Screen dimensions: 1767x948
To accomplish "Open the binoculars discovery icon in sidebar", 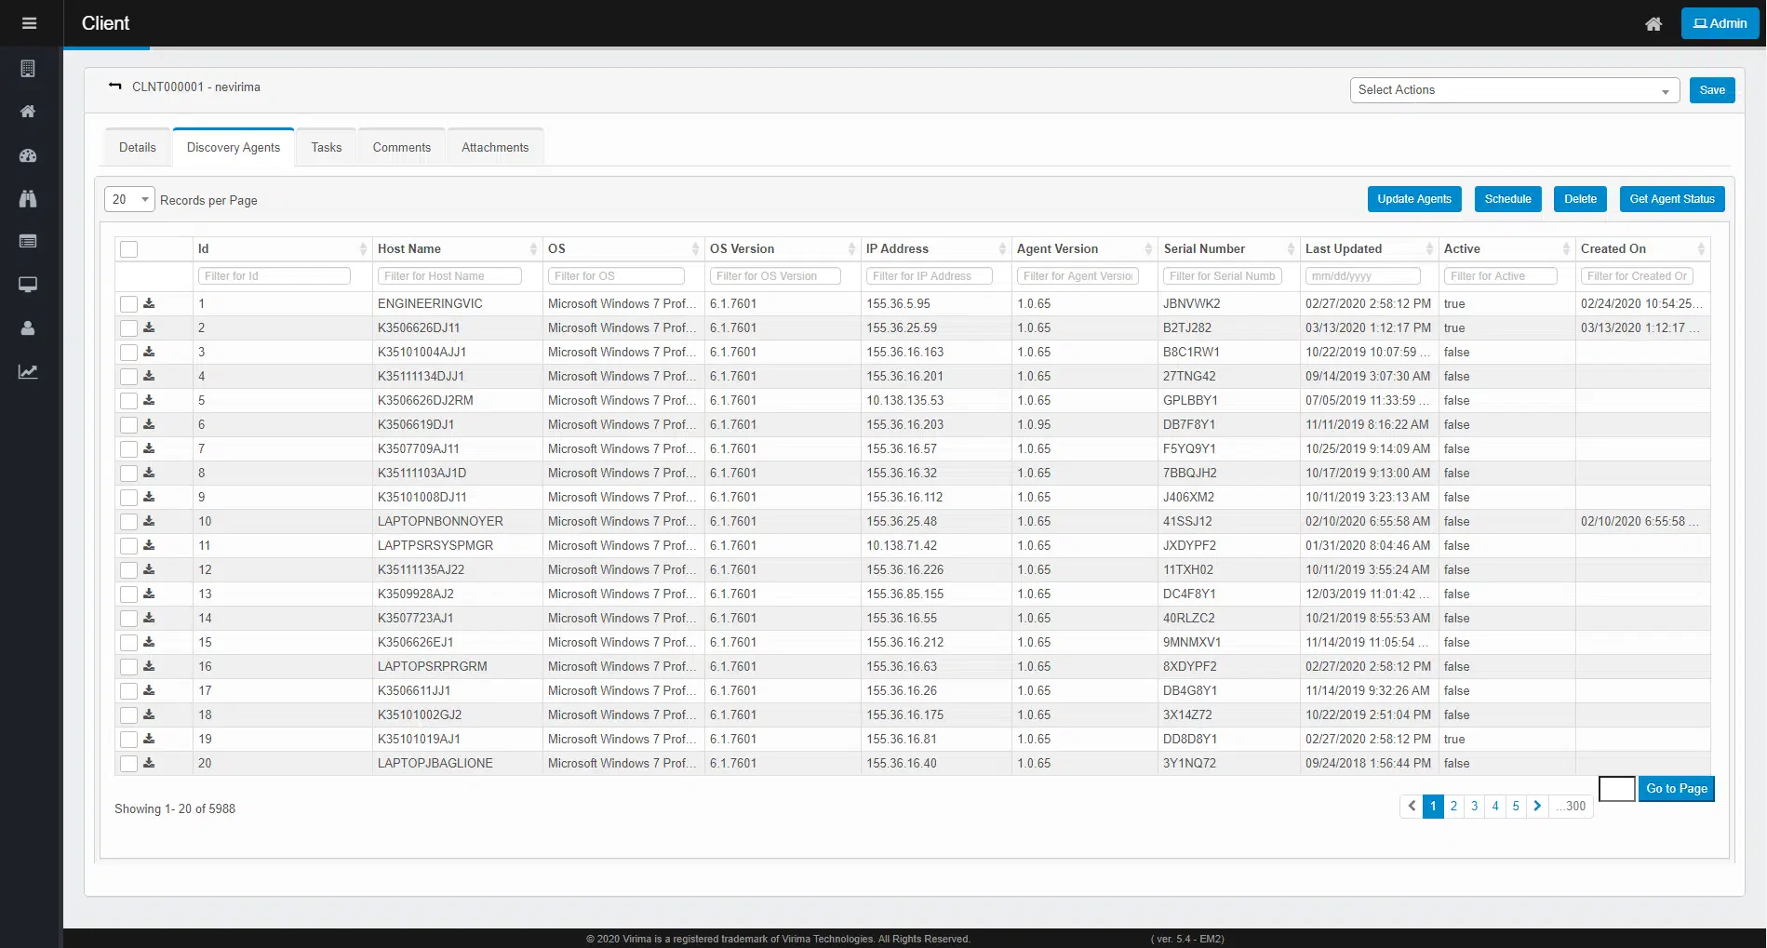I will pos(28,198).
